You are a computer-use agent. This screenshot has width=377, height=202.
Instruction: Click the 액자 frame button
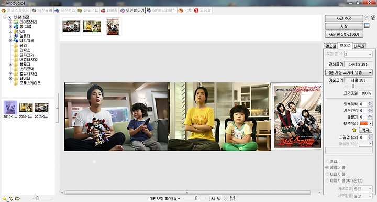click(x=365, y=130)
